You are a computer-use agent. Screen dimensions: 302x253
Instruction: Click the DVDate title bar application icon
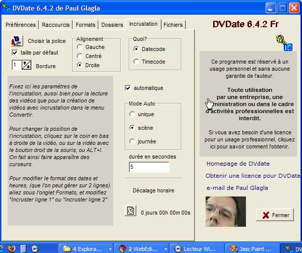tap(6, 8)
